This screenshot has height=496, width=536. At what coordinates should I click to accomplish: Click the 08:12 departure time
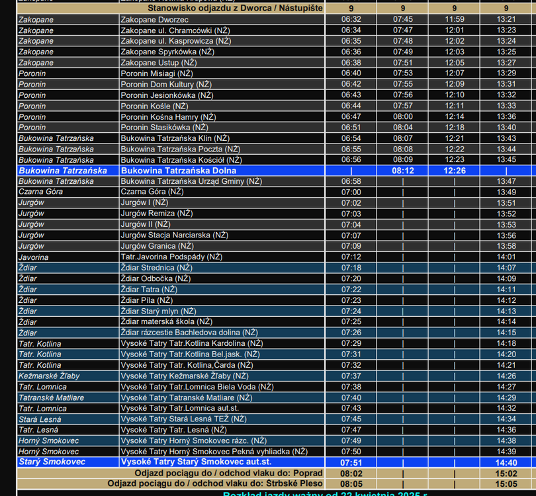point(402,171)
